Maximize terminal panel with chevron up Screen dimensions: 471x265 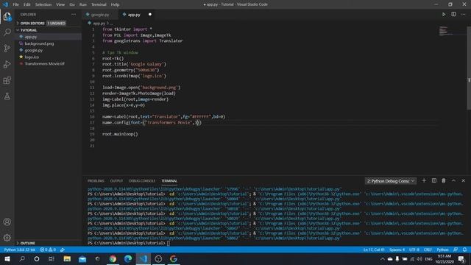(453, 180)
